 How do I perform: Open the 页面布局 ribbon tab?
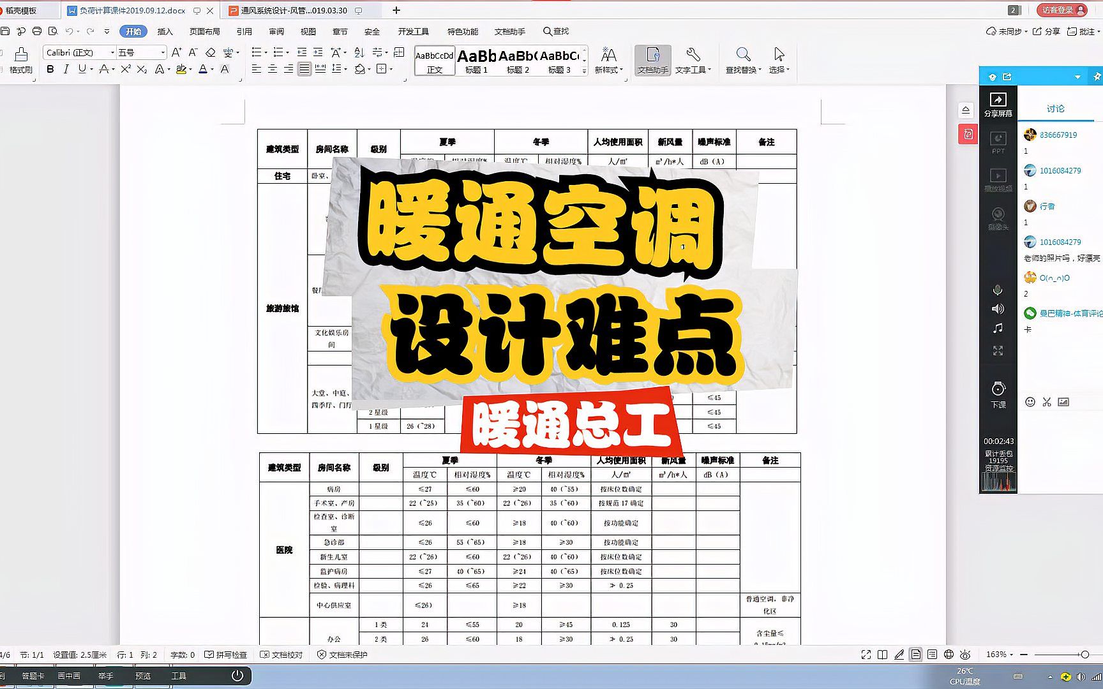pos(205,31)
